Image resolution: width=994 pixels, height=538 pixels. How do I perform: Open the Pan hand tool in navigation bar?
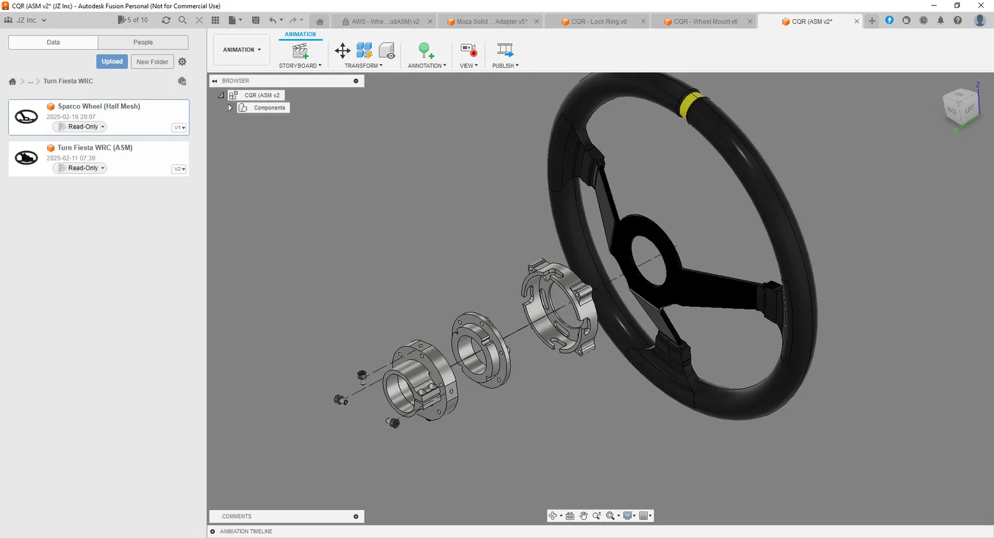tap(583, 516)
